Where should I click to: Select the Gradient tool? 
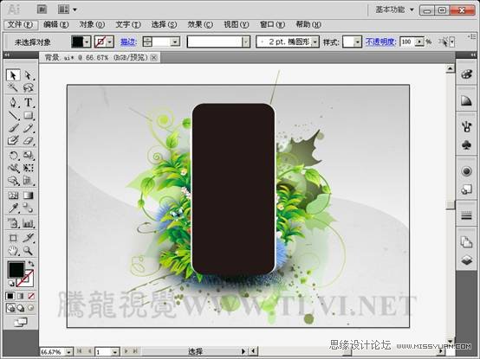point(29,196)
